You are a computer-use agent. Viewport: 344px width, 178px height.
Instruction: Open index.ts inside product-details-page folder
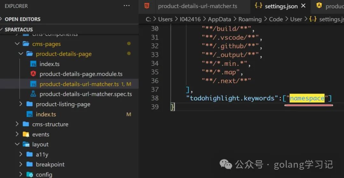(x=49, y=64)
